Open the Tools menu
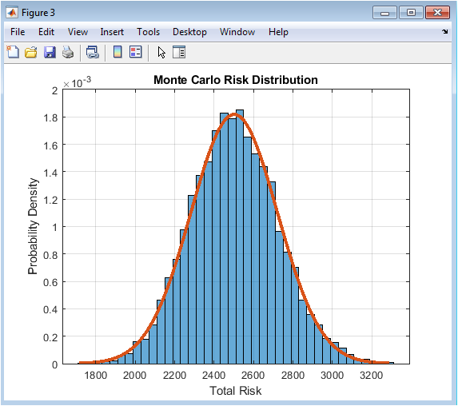 (149, 31)
